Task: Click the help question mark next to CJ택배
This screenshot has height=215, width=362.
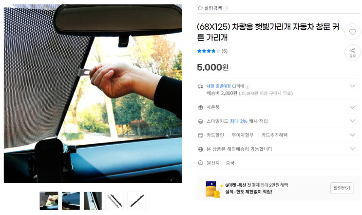Action: click(248, 87)
